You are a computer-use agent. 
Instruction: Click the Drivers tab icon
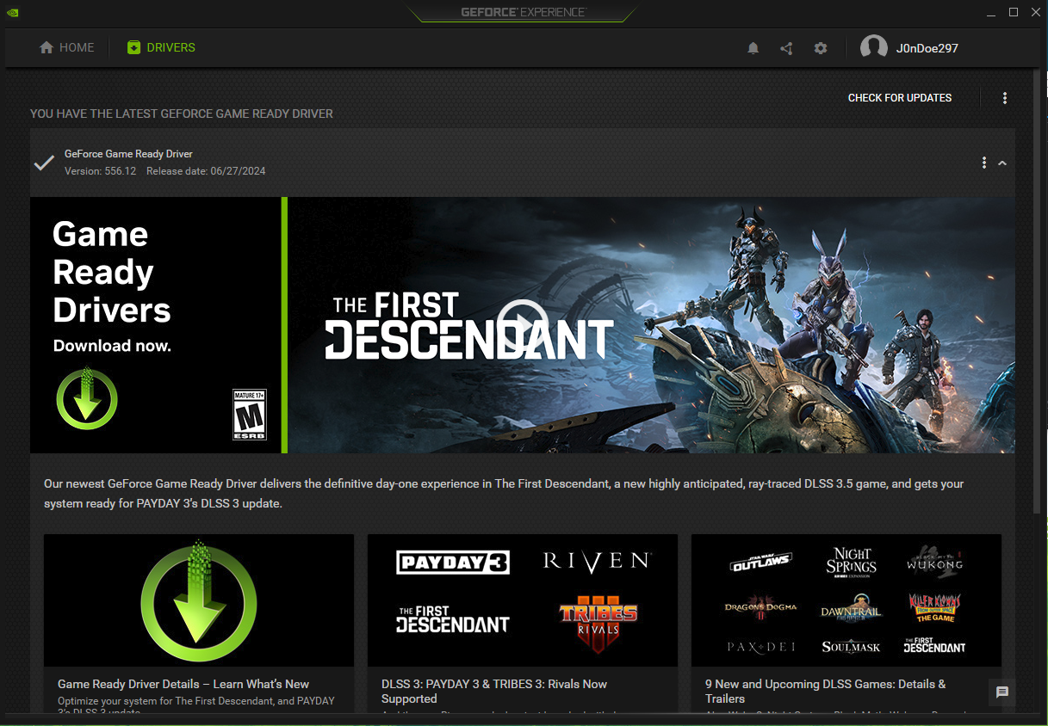pyautogui.click(x=133, y=47)
